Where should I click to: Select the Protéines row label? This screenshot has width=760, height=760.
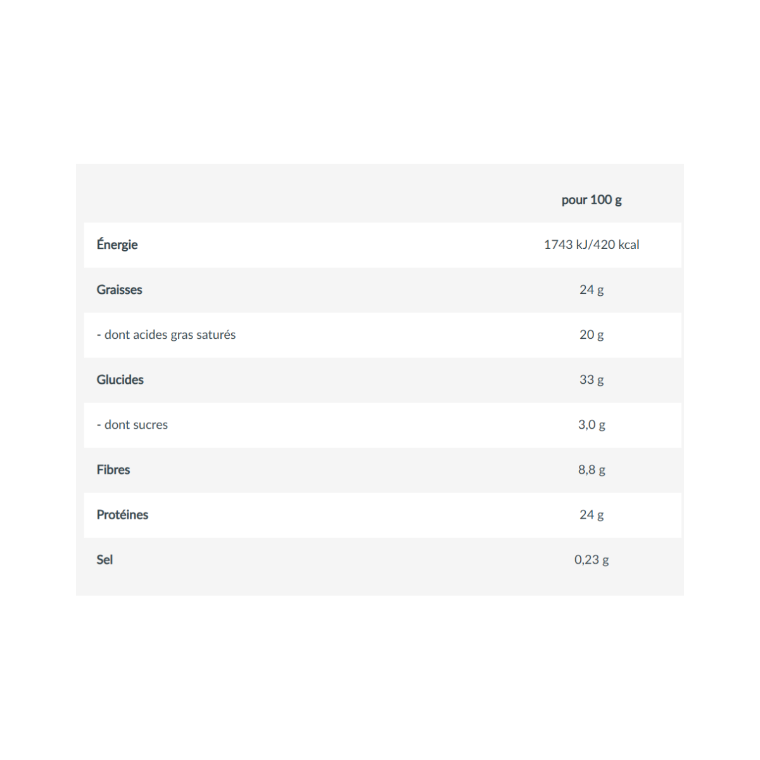tap(122, 514)
